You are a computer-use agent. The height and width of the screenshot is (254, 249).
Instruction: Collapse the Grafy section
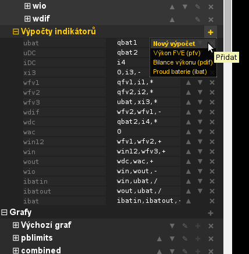click(4, 212)
